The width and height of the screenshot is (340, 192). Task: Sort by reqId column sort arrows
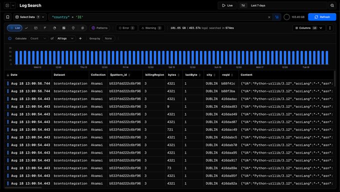point(232,75)
